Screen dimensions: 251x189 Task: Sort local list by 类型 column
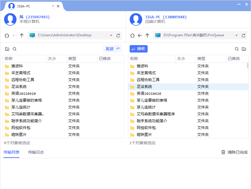82,59
